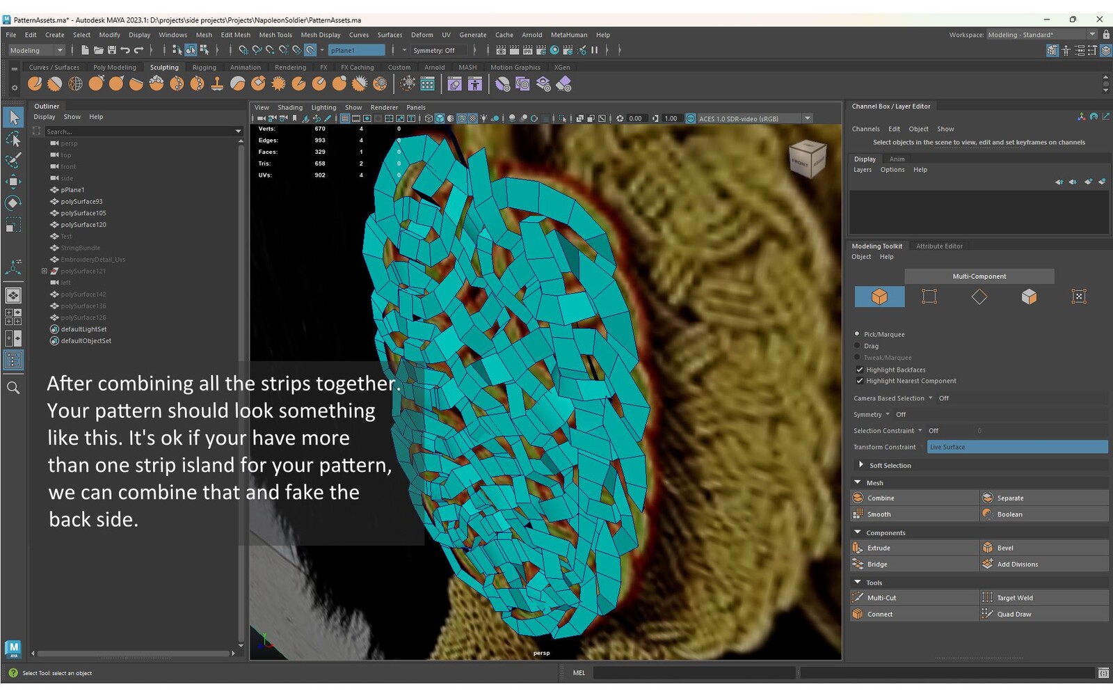The image size is (1113, 696).
Task: Click Separate in Modeling Toolkit
Action: [1044, 498]
